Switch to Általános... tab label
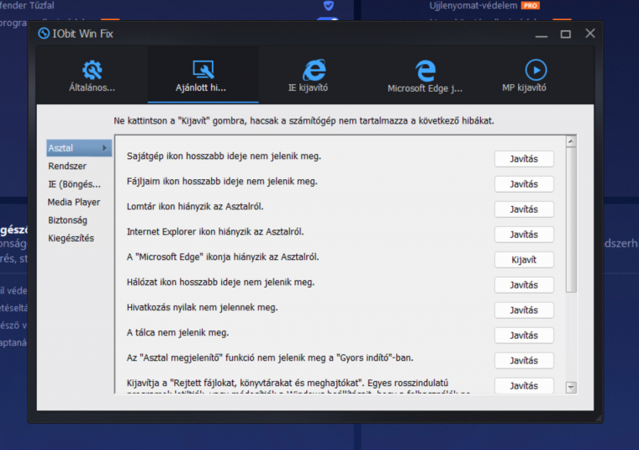 tap(92, 87)
